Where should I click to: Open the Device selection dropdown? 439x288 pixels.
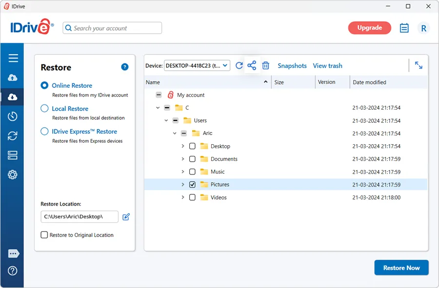197,65
